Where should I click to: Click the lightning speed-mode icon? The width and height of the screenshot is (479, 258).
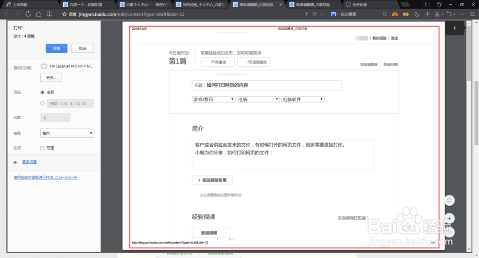[x=307, y=14]
